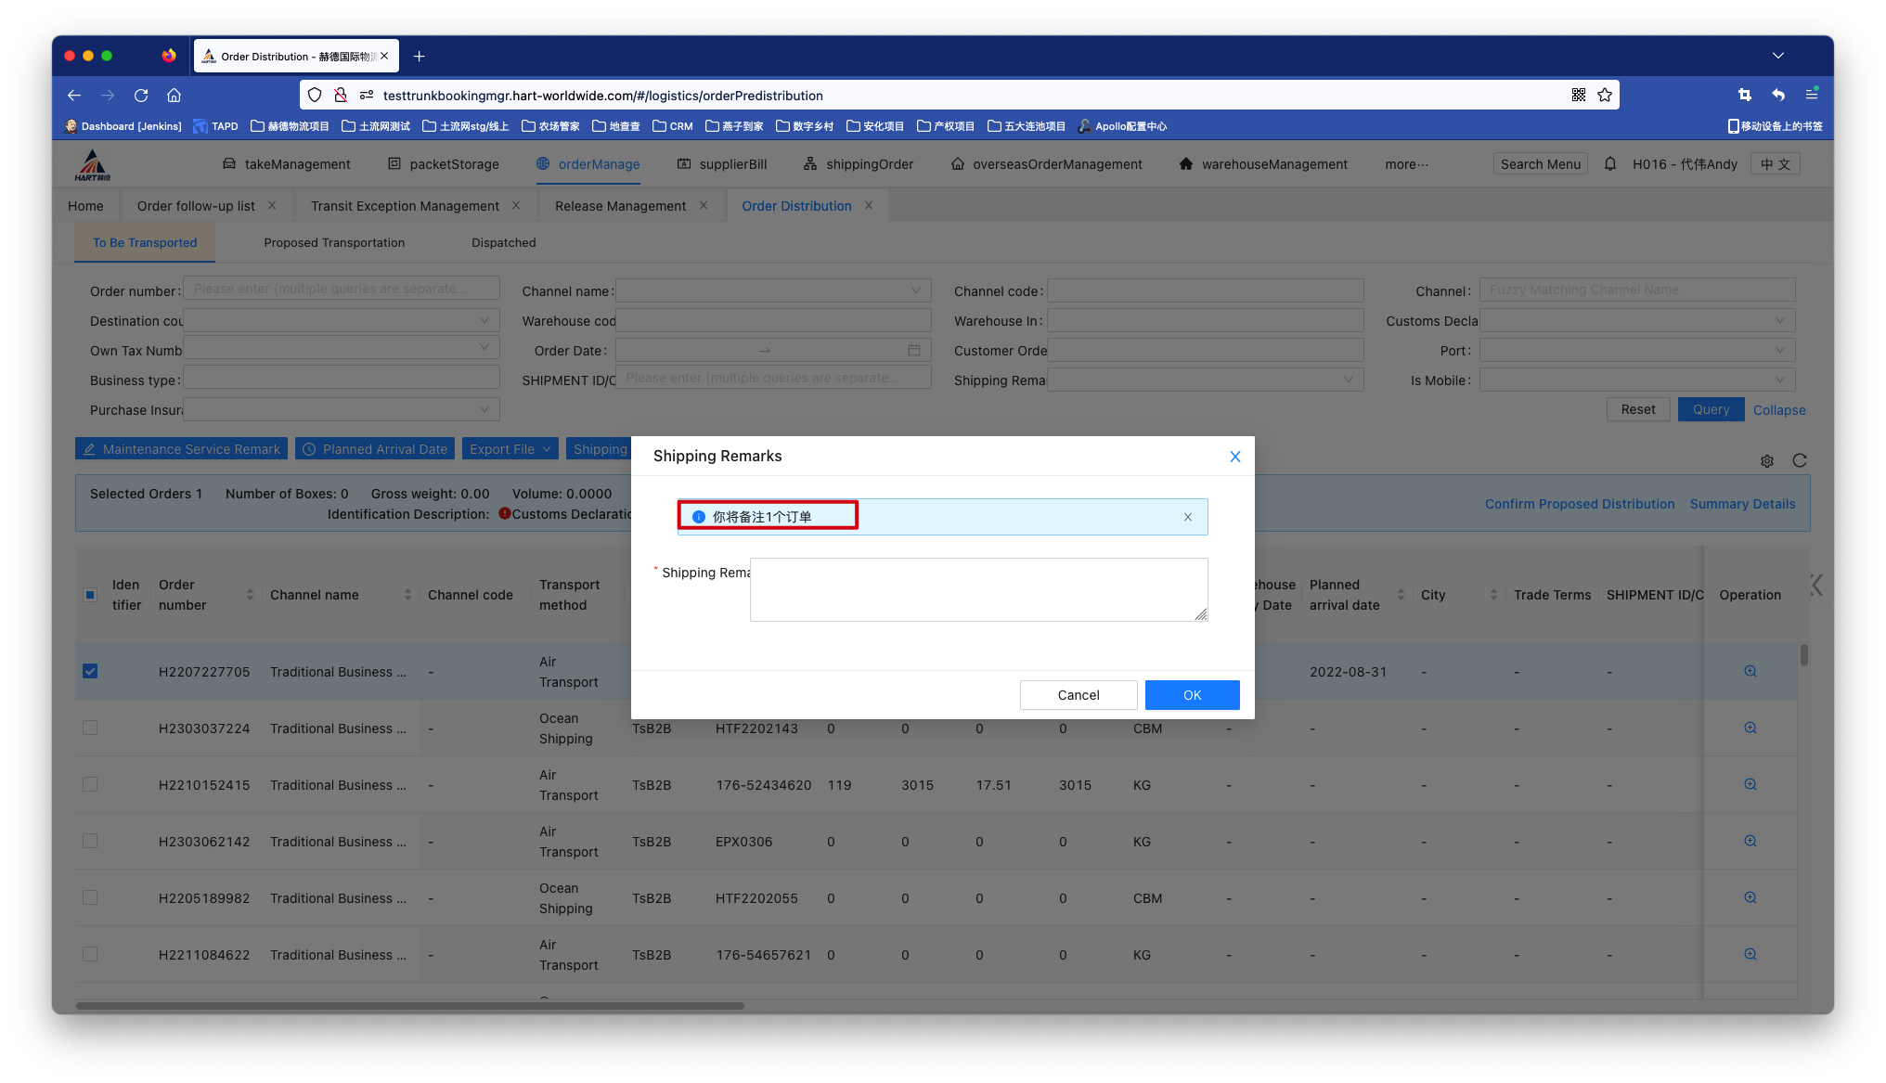The width and height of the screenshot is (1886, 1083).
Task: Open the QR code icon in the address bar
Action: (1578, 95)
